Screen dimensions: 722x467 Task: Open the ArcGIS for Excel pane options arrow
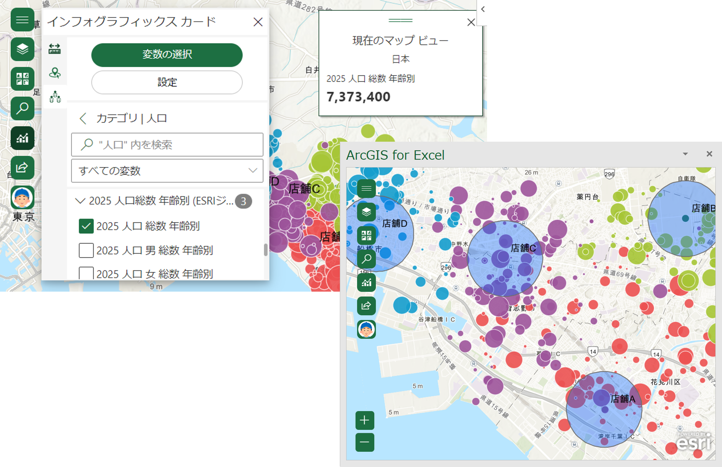pos(685,154)
